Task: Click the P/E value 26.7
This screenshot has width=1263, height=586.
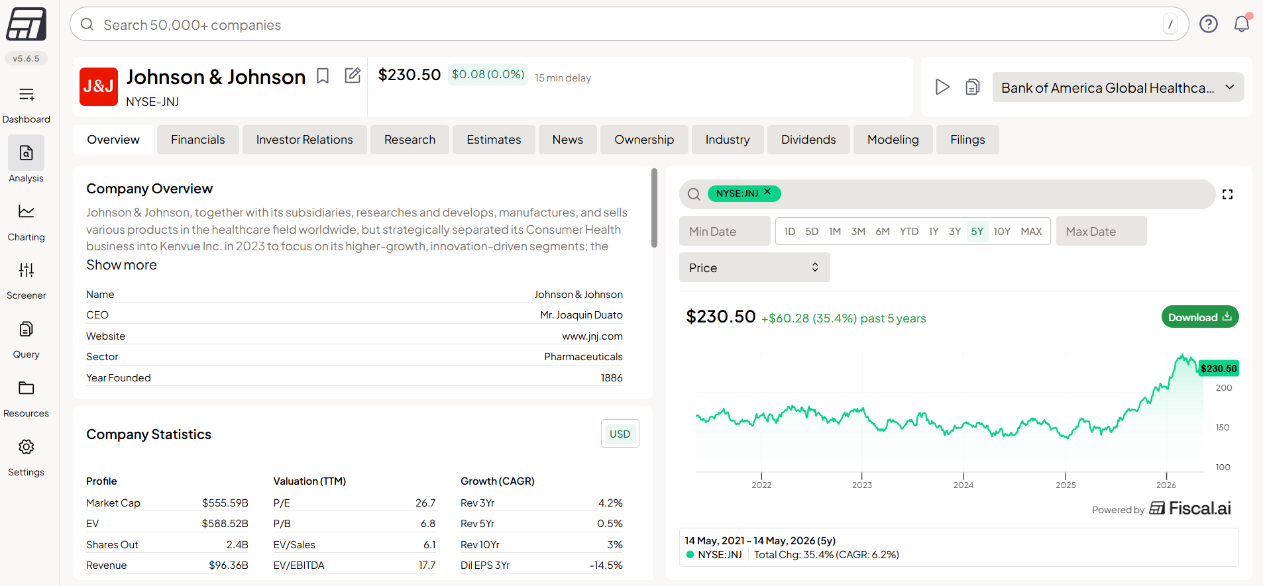Action: pyautogui.click(x=425, y=503)
